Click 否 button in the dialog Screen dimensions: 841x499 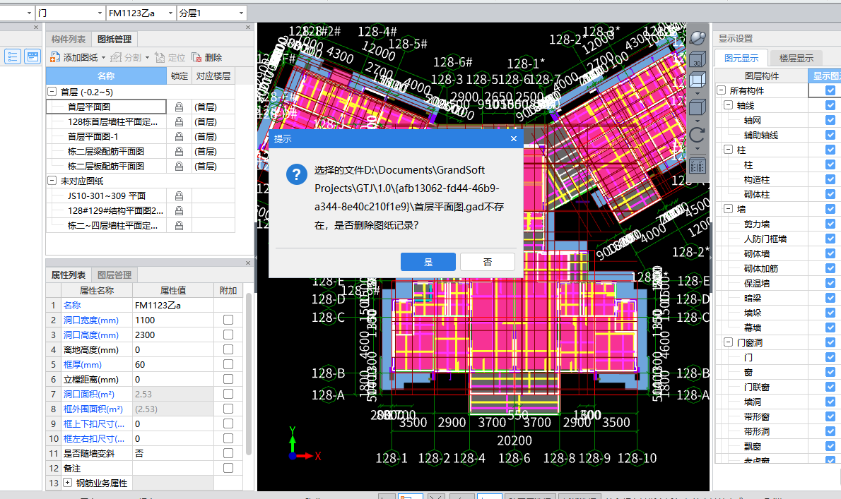click(x=488, y=262)
